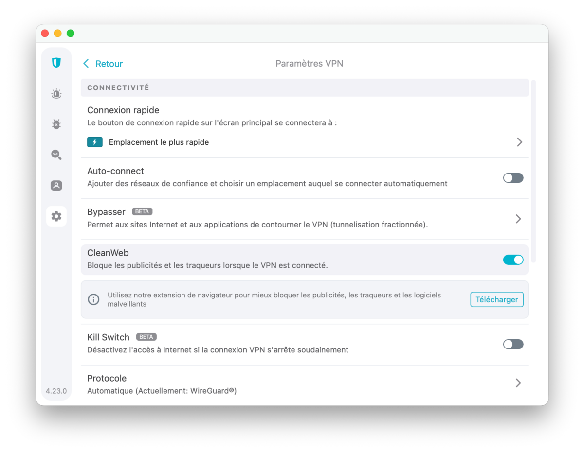Open the VPN shield tab in sidebar
This screenshot has width=584, height=453.
pos(56,63)
